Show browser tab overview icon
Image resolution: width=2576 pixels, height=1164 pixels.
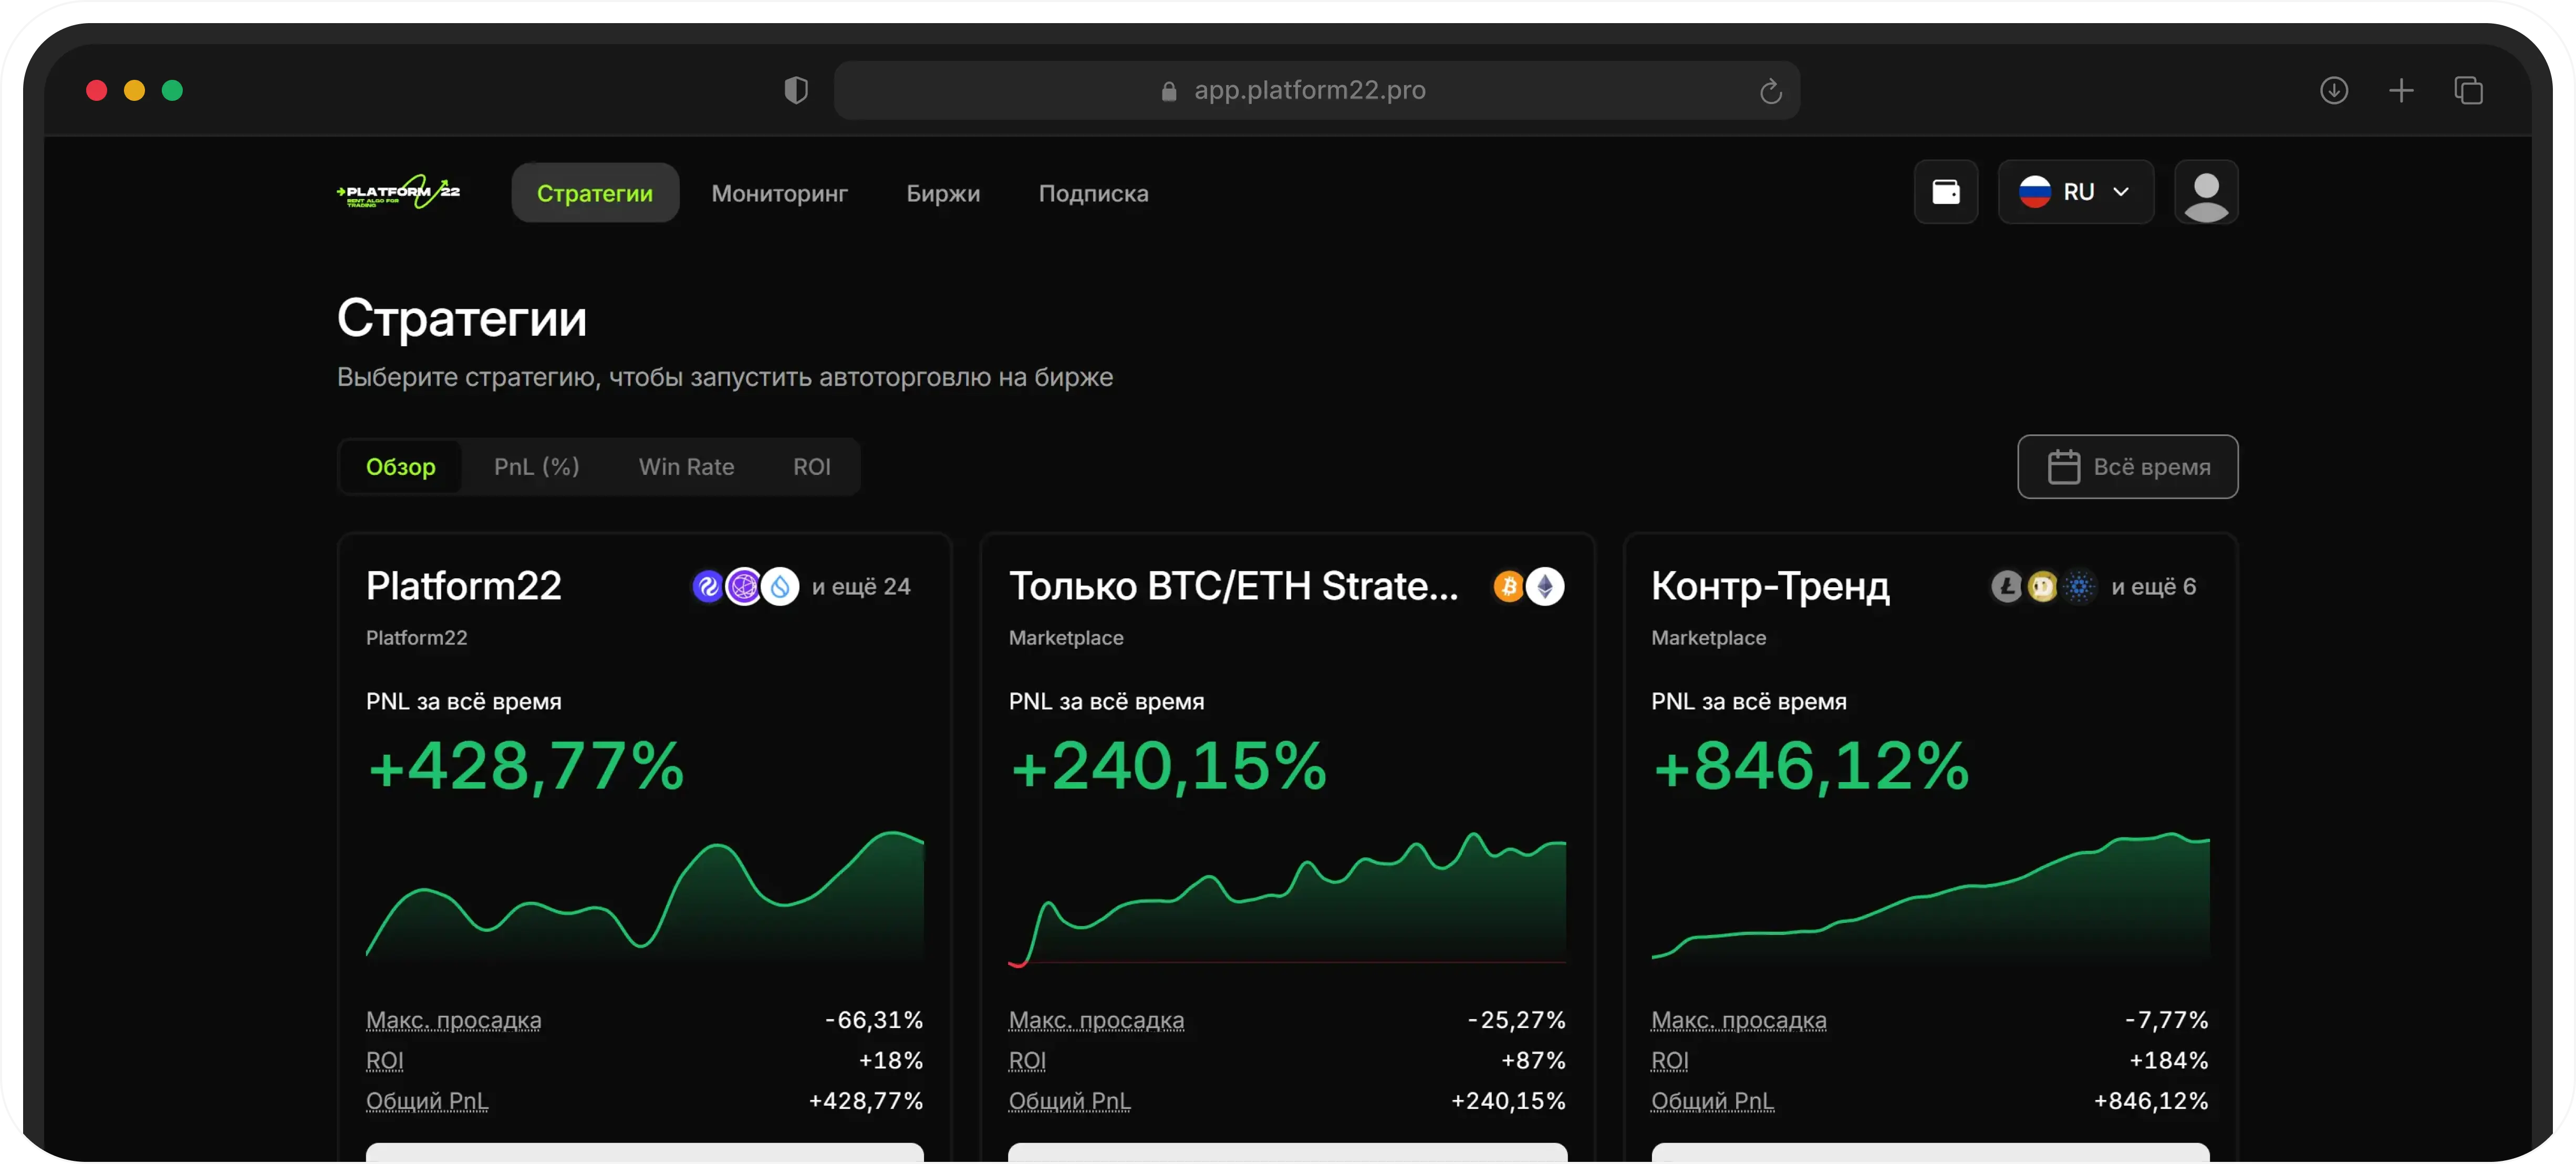click(x=2468, y=90)
